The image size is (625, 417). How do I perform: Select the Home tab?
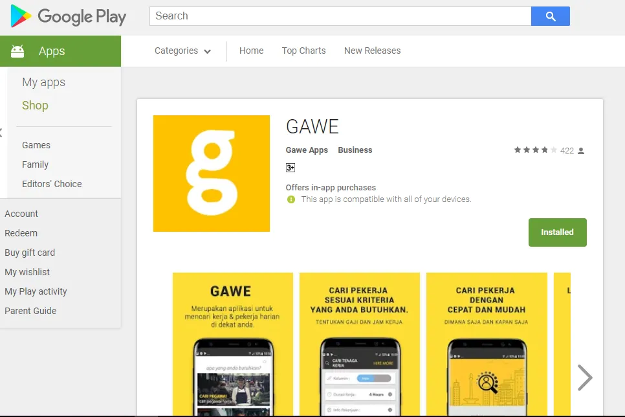(x=251, y=51)
